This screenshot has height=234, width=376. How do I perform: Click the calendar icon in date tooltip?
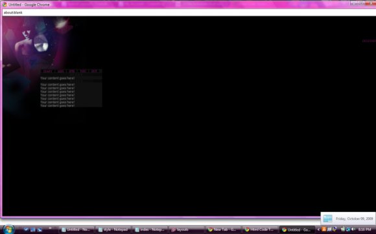click(327, 218)
